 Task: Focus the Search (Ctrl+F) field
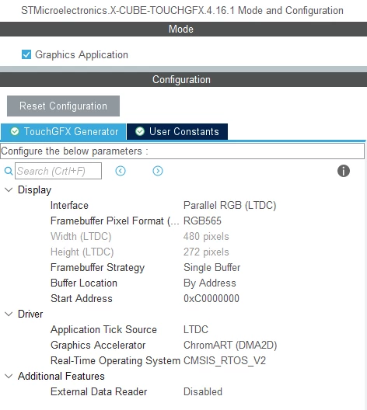pos(58,171)
